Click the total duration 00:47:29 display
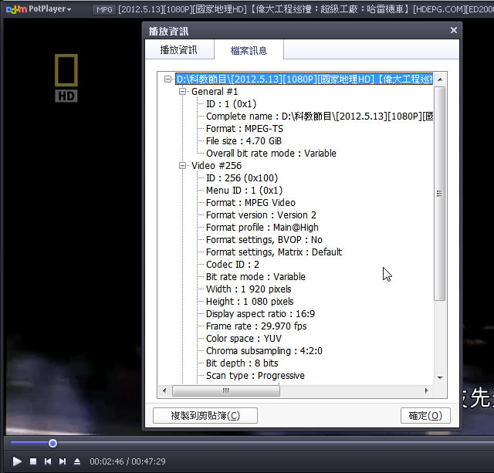 [148, 461]
